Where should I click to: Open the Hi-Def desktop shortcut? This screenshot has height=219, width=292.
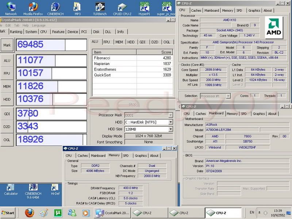point(55,190)
